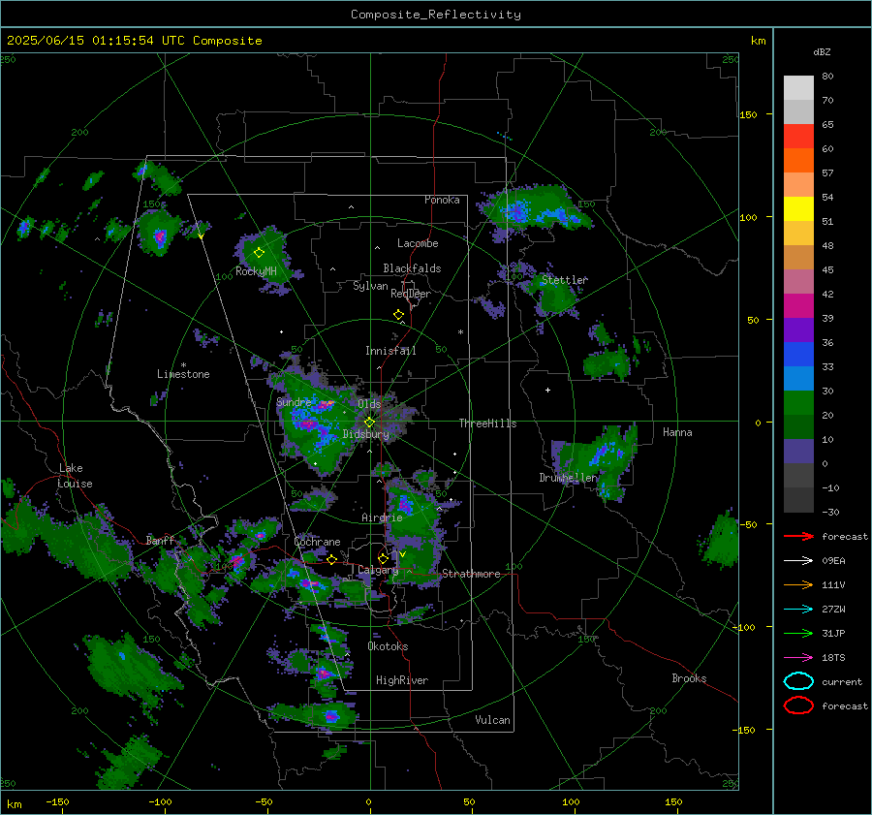Pick the red 65 dBZ color swatch
Viewport: 872px width, 815px height.
tap(798, 136)
